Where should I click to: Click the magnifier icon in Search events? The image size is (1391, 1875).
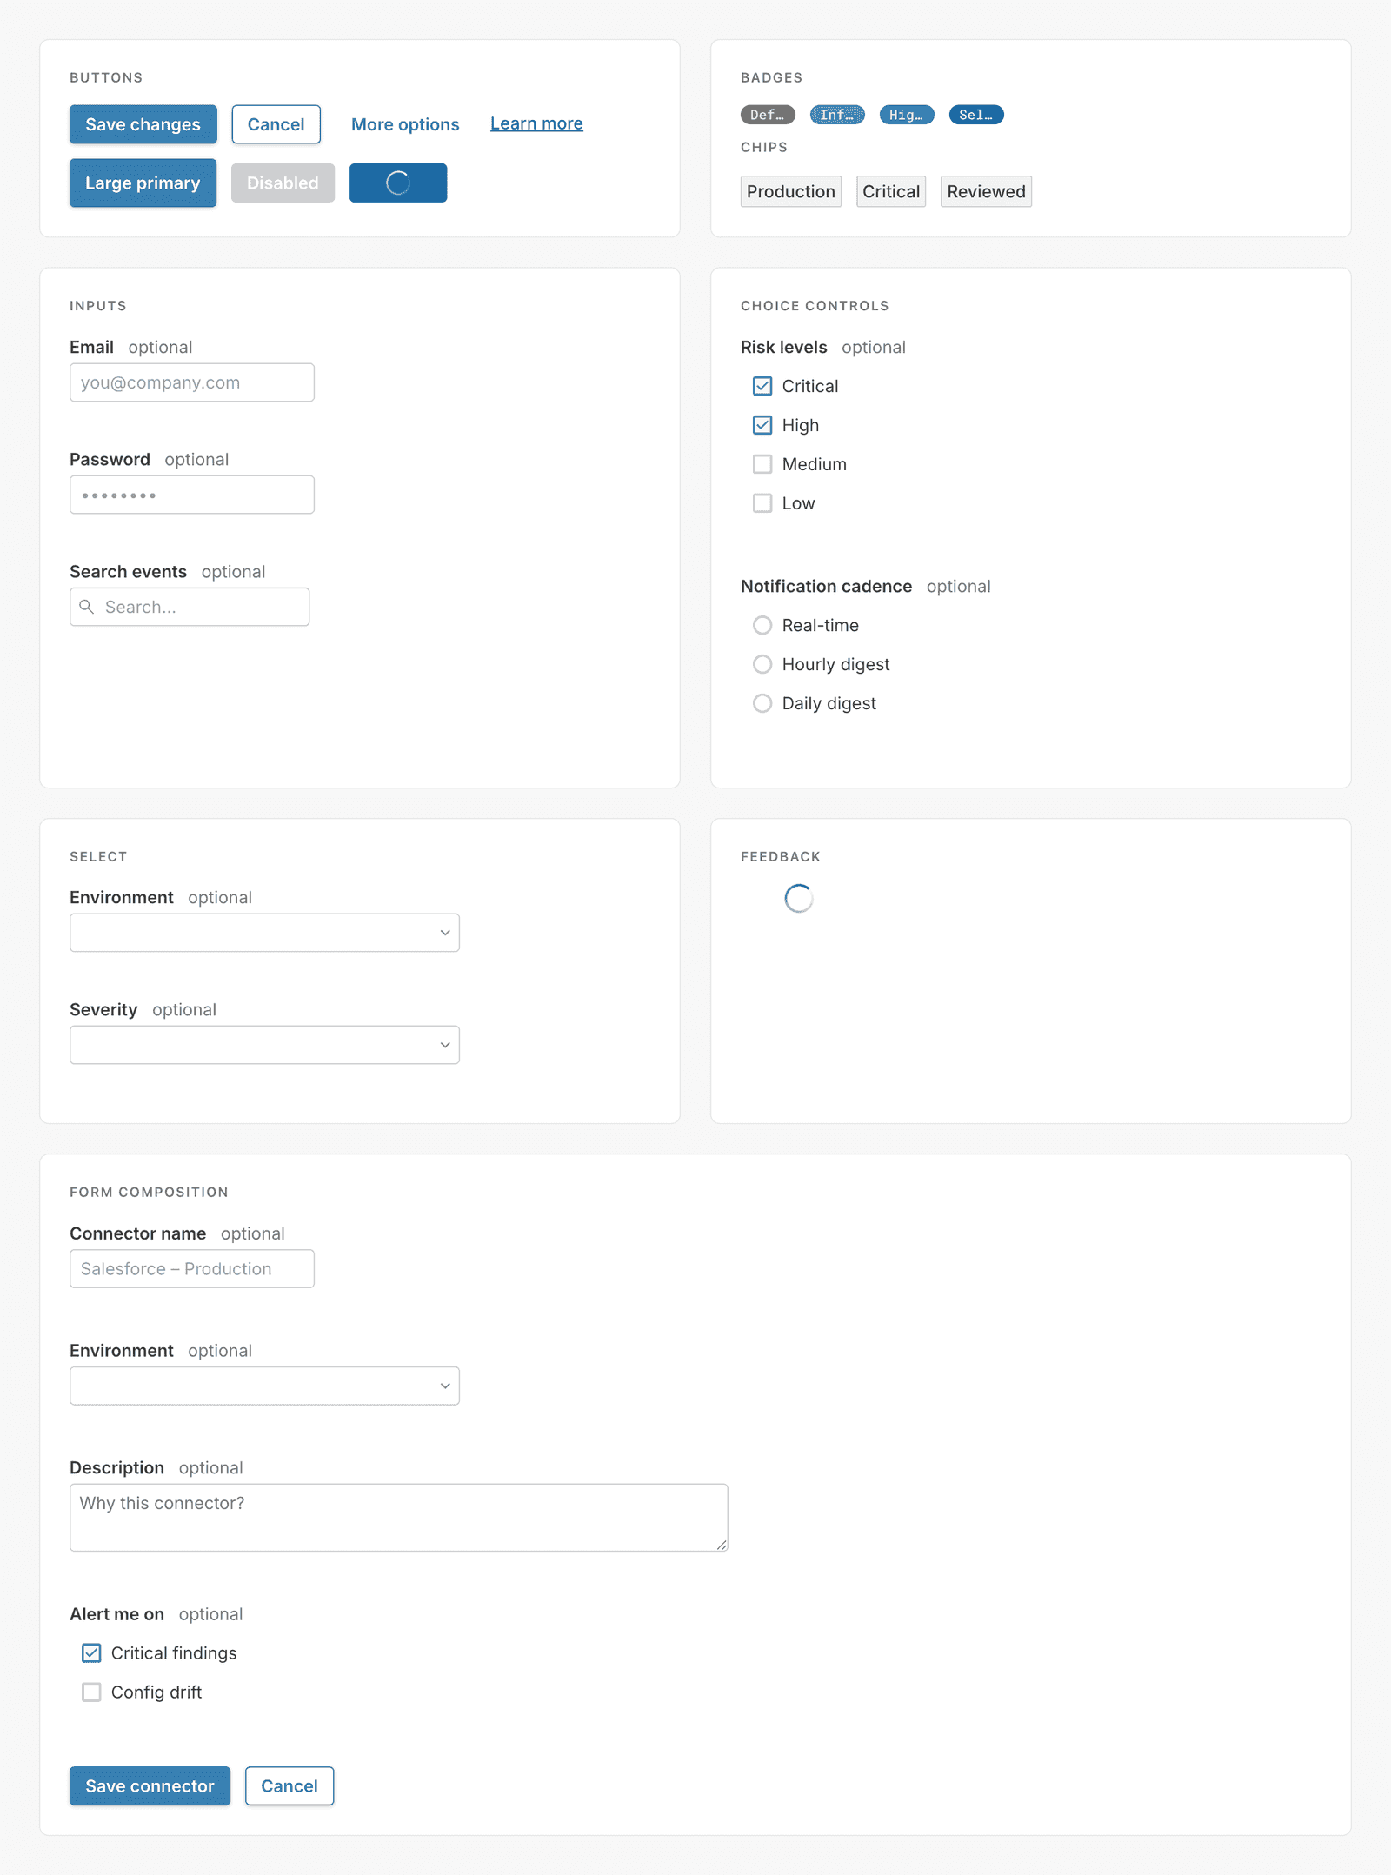[x=87, y=607]
